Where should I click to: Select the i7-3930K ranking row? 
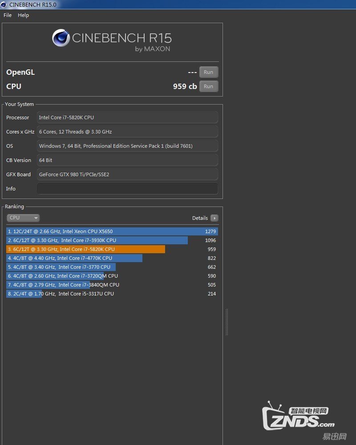(x=111, y=240)
